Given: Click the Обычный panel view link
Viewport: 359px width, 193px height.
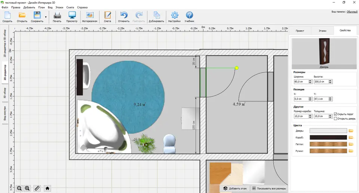Looking at the screenshot, I should [x=352, y=12].
